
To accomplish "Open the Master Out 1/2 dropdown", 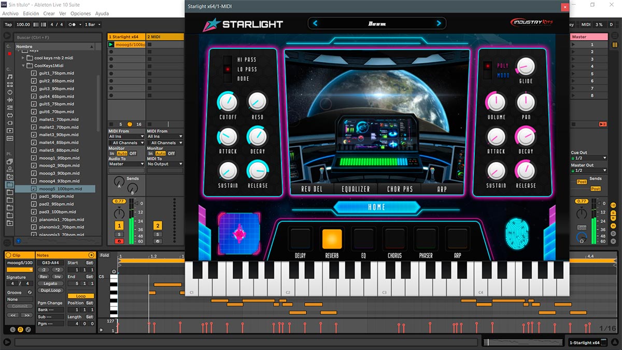I will (588, 170).
